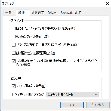Viewport: 111px width, 111px height.
Task: Click the セキュアな上書き方式(O) label
Action: pos(28,95)
